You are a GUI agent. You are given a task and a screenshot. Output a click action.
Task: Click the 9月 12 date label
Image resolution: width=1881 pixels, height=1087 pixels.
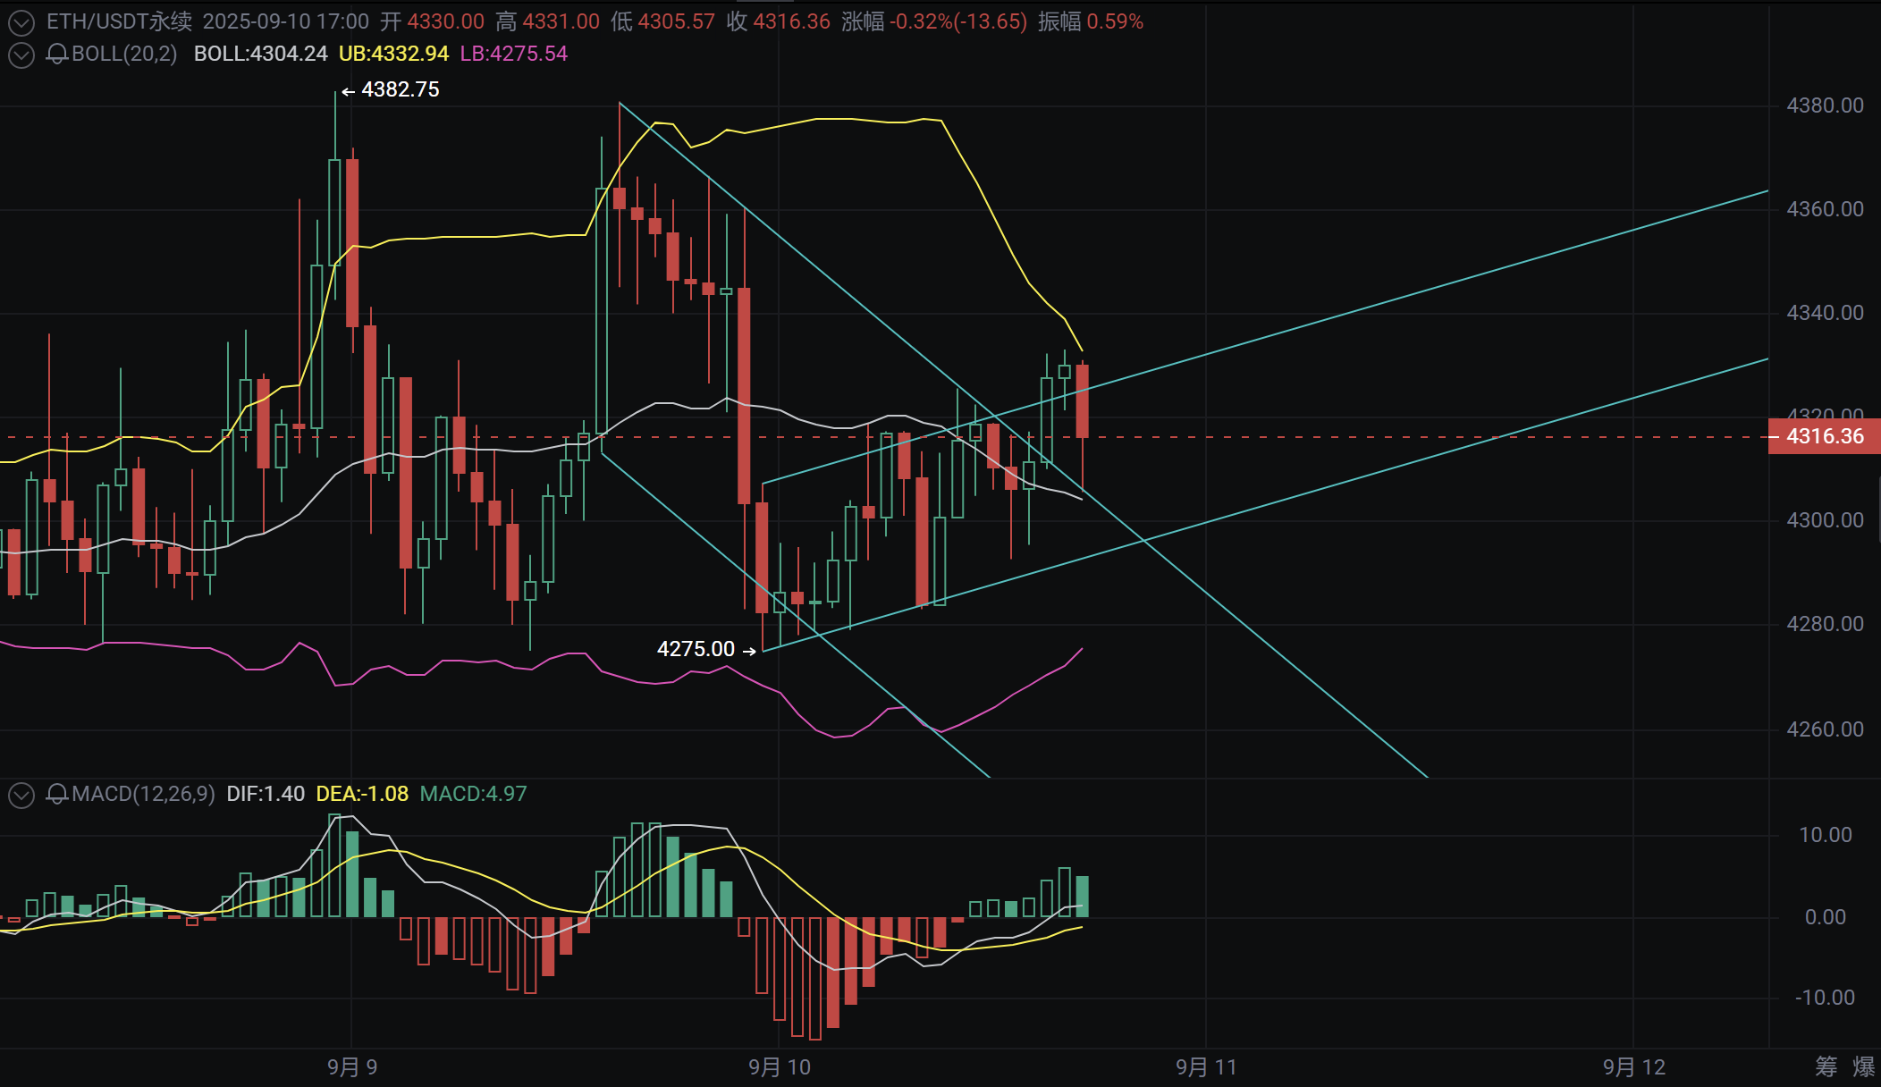(x=1634, y=1067)
